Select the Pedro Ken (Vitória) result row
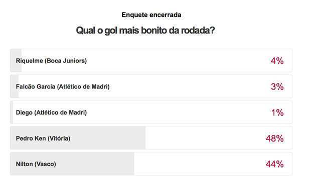The image size is (311, 195). tap(151, 138)
